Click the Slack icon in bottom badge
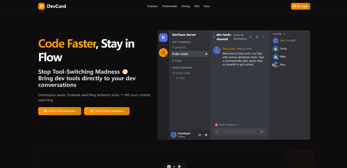 pos(179,166)
